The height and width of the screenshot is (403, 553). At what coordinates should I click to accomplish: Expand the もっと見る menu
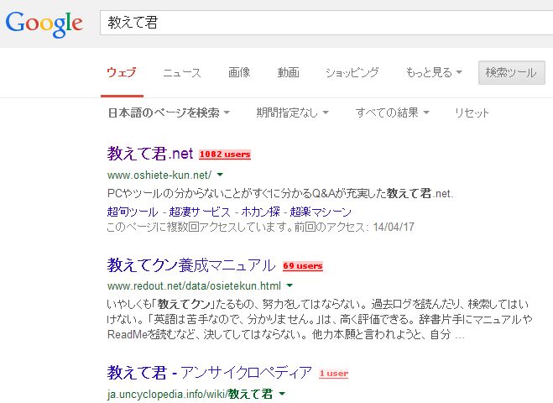pyautogui.click(x=434, y=72)
